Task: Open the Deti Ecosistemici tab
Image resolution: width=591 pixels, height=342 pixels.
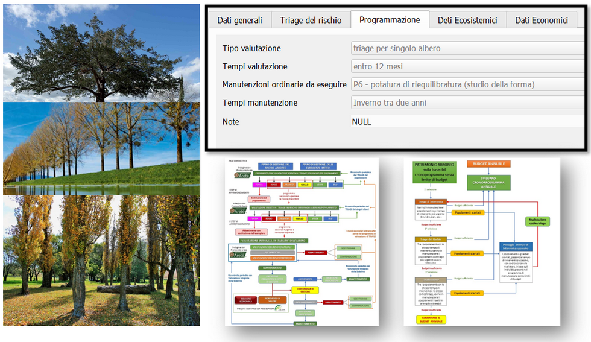Action: coord(467,21)
